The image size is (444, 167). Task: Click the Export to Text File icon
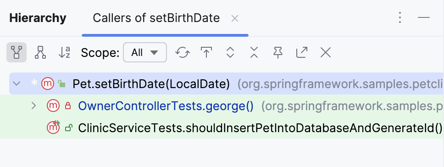(x=302, y=52)
